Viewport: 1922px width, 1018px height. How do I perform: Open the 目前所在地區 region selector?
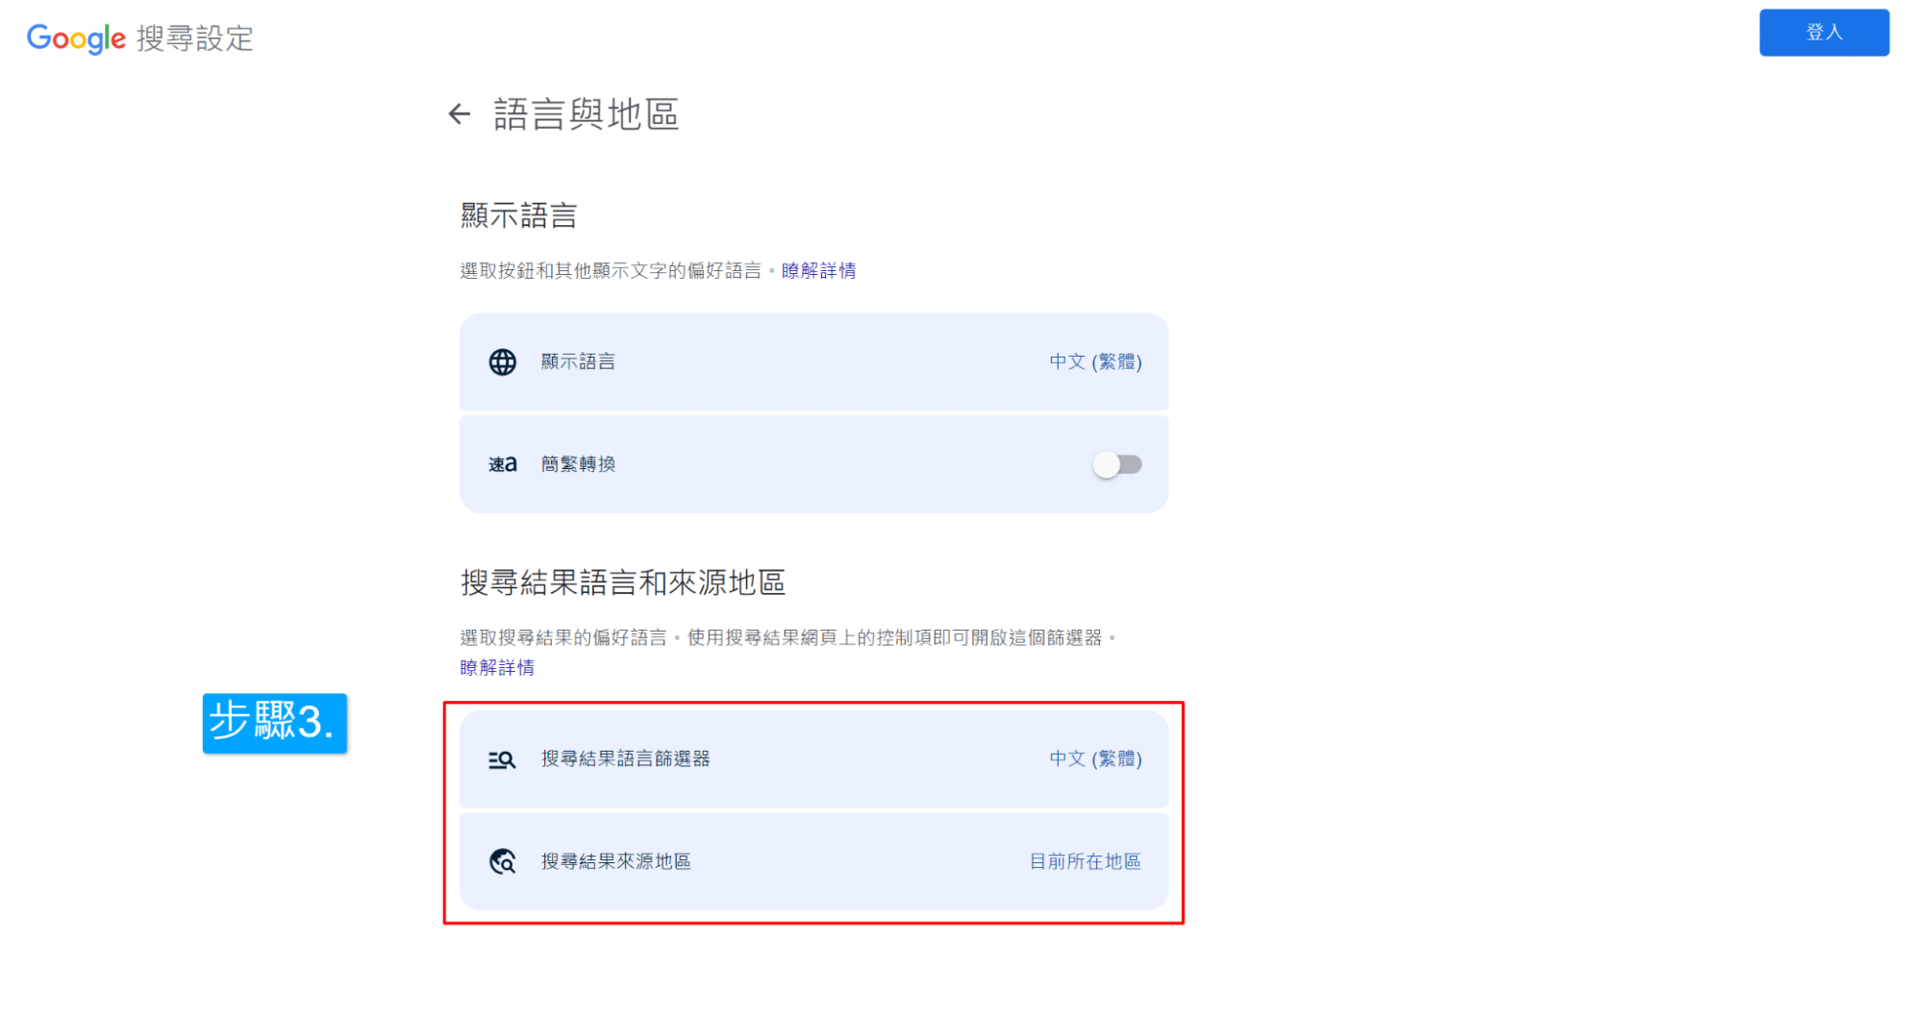1085,861
